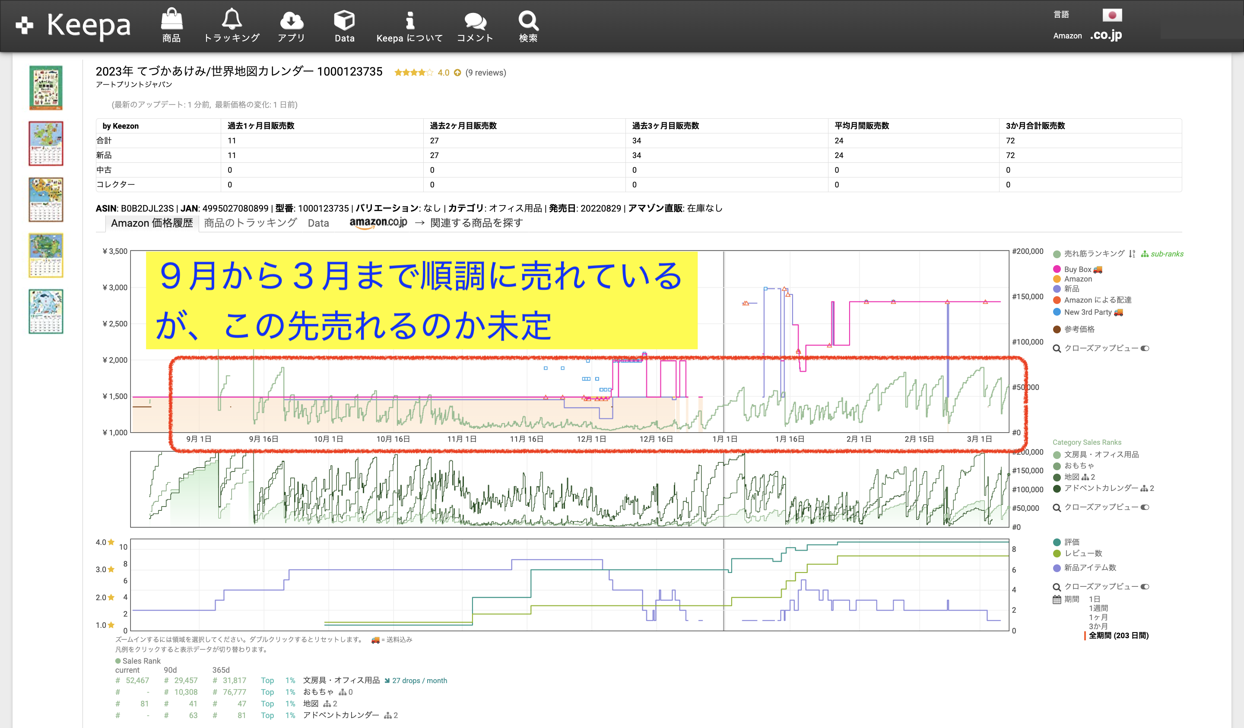Open the Amazon .co.jp domain selector
The height and width of the screenshot is (728, 1244).
pos(1106,35)
